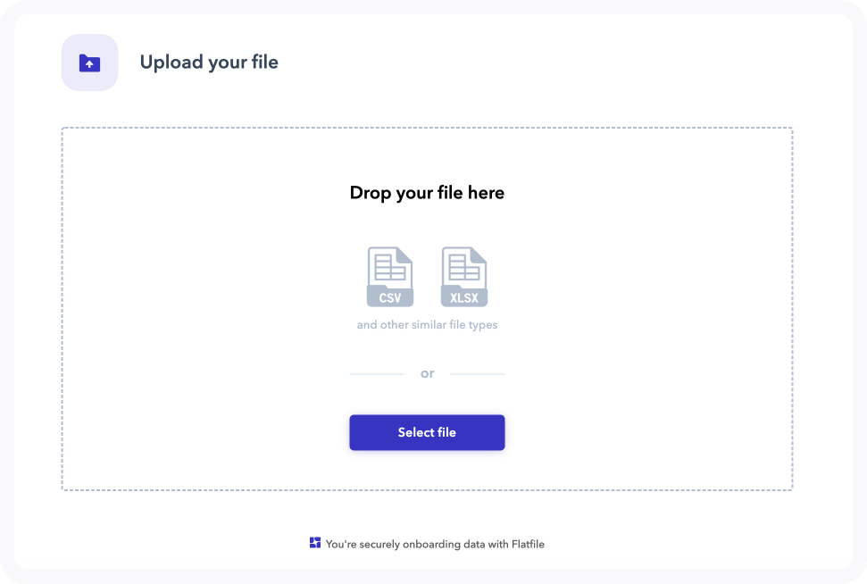Click the 'or' divider label
The width and height of the screenshot is (867, 584).
(427, 372)
